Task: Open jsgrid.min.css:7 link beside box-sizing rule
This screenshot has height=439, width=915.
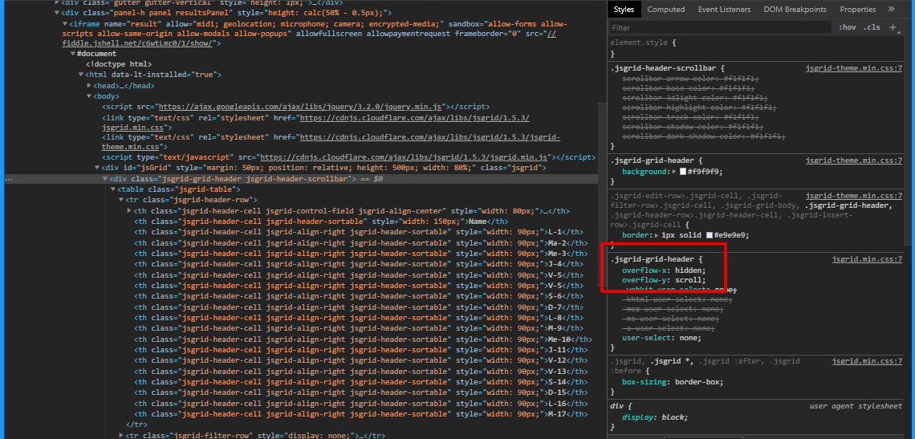Action: (x=867, y=361)
